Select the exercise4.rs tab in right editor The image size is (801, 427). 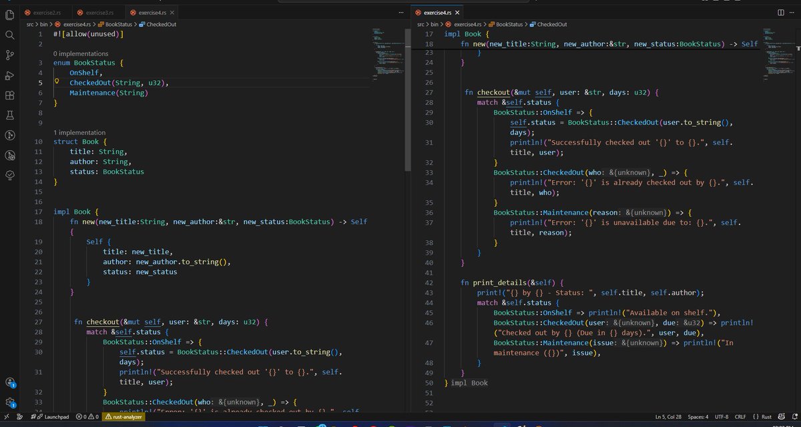(x=437, y=13)
